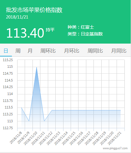The width and height of the screenshot is (131, 153).
Task: Click the x-axis label 2018/11/11
Action: pos(38,139)
